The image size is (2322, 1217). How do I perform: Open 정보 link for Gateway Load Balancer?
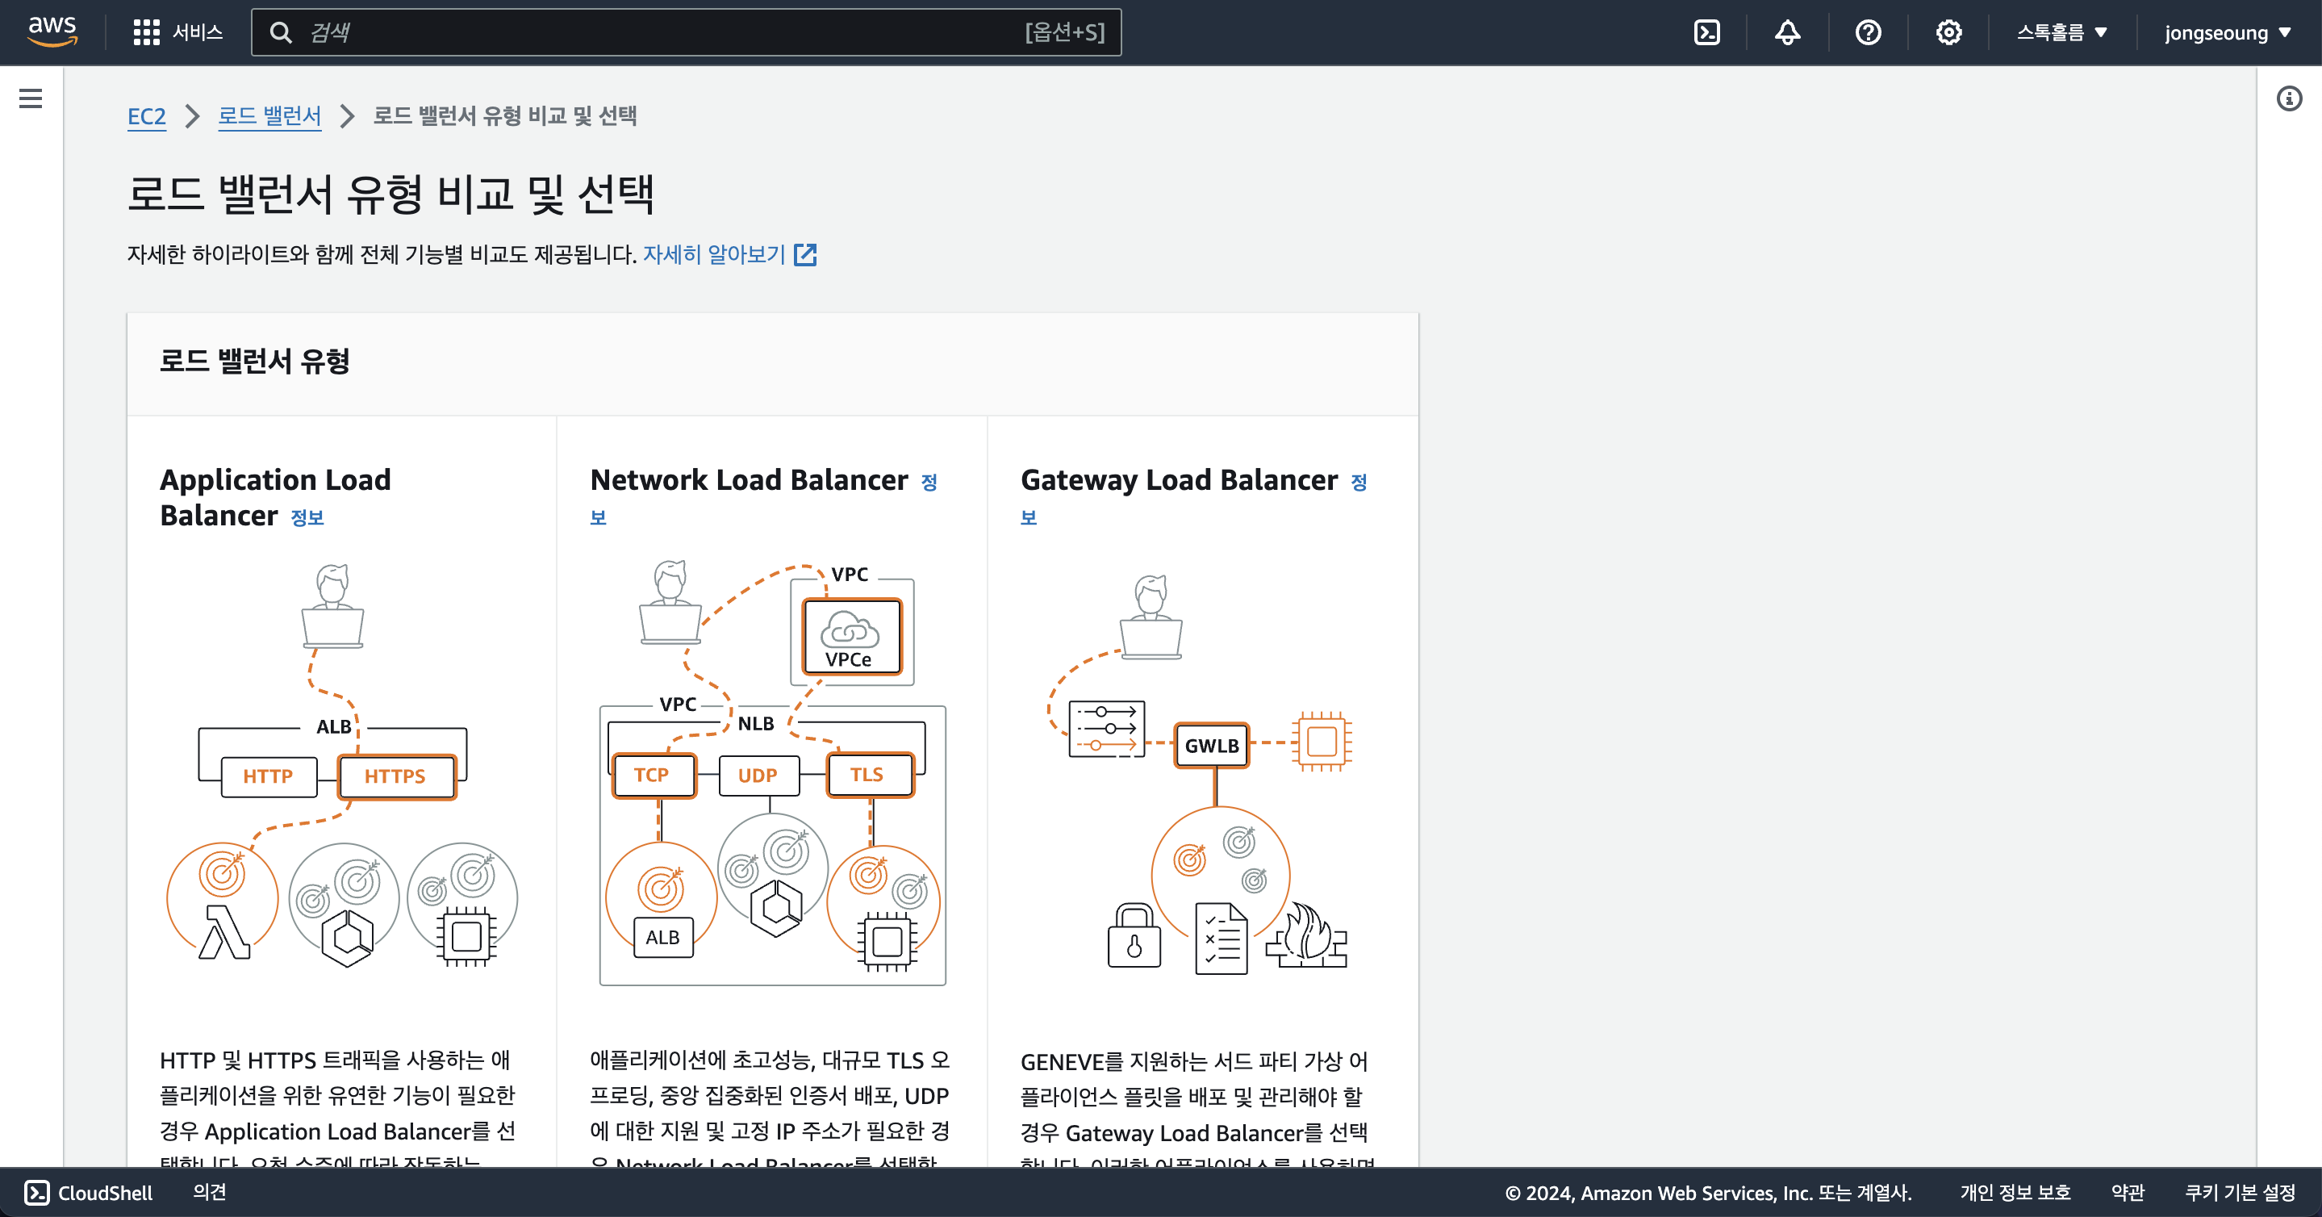pyautogui.click(x=1359, y=483)
